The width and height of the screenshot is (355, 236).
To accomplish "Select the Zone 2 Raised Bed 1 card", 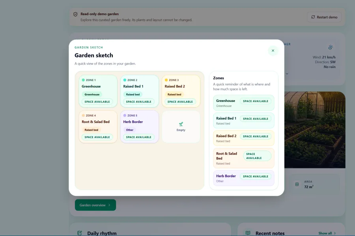I will coord(140,91).
